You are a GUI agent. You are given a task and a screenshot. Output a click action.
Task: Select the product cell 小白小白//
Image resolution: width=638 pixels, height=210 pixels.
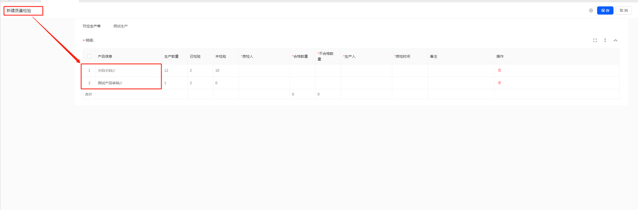[x=129, y=70]
